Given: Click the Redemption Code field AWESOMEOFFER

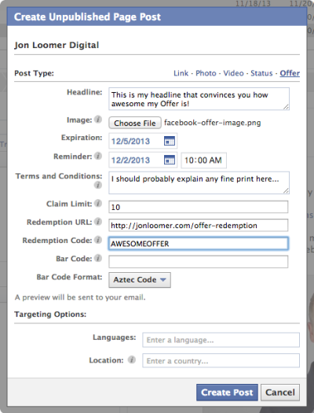Looking at the screenshot, I should [199, 244].
